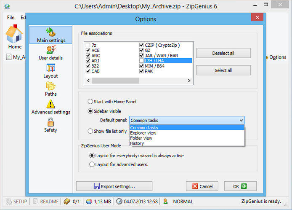Click the My_A archive file icon

click(x=9, y=57)
